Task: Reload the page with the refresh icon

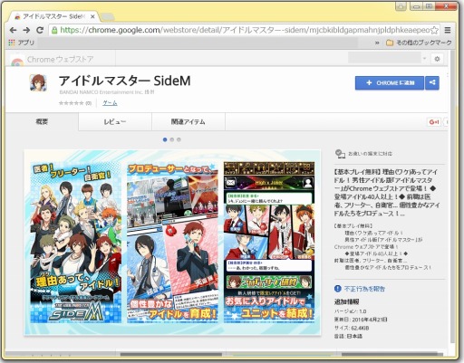Action: coord(40,30)
